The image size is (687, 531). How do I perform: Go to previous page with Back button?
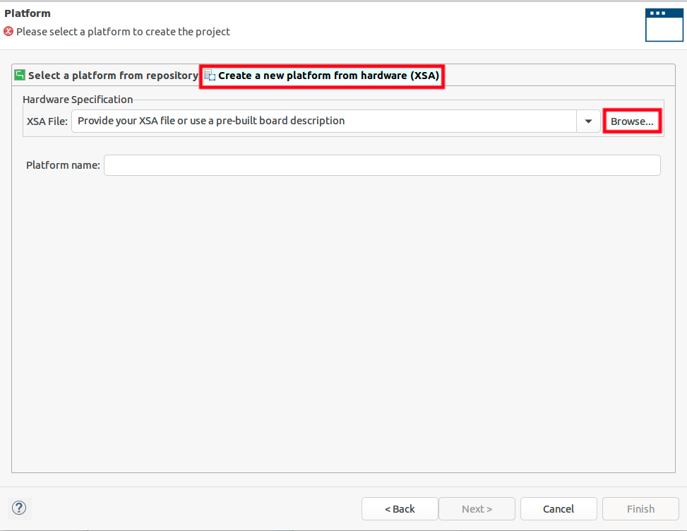(400, 508)
